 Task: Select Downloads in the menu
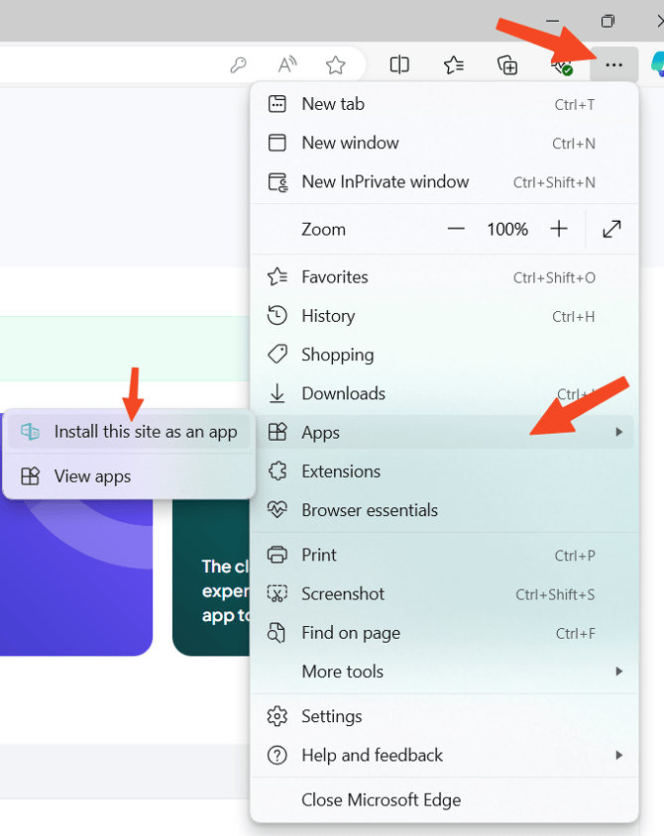point(344,393)
